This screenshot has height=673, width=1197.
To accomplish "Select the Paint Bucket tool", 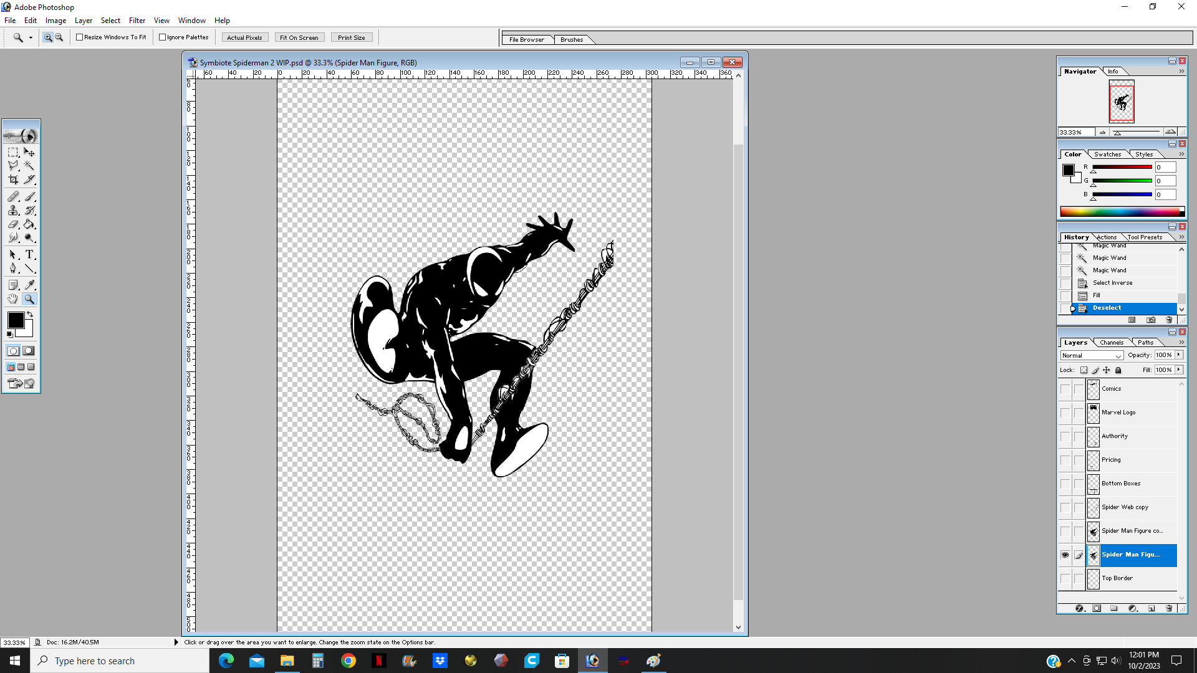I will pos(29,224).
